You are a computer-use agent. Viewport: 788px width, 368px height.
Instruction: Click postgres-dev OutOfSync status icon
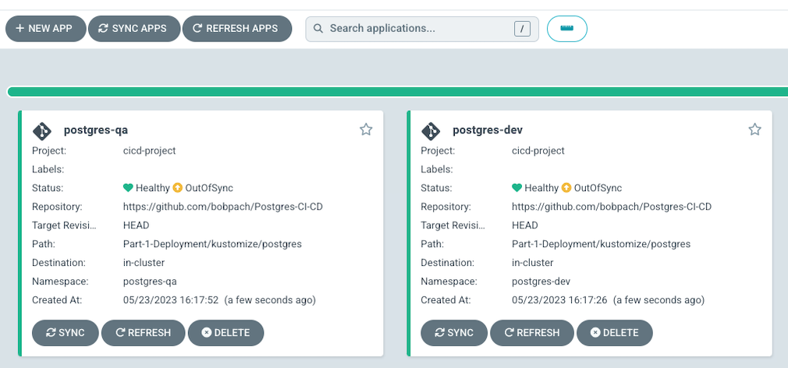point(567,188)
